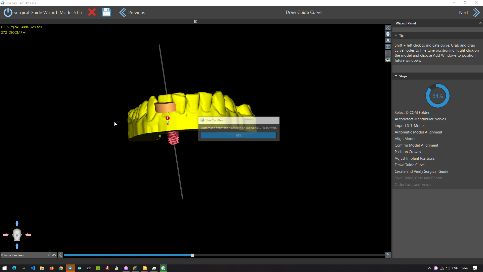Collapse the Steps section
This screenshot has height=272, width=483.
(x=396, y=76)
